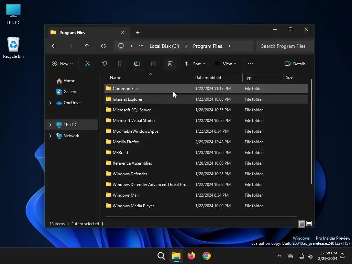Click the horizontal scrollbar below file list
Image resolution: width=352 pixels, height=264 pixels.
(201, 217)
